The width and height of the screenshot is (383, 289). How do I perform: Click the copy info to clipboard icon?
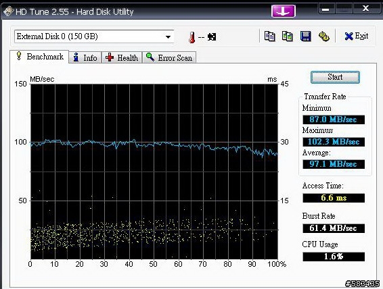[270, 36]
